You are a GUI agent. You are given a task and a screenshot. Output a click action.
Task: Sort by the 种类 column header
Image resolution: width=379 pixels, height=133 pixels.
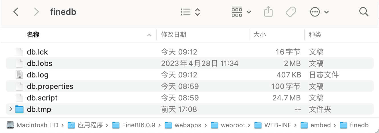315,35
